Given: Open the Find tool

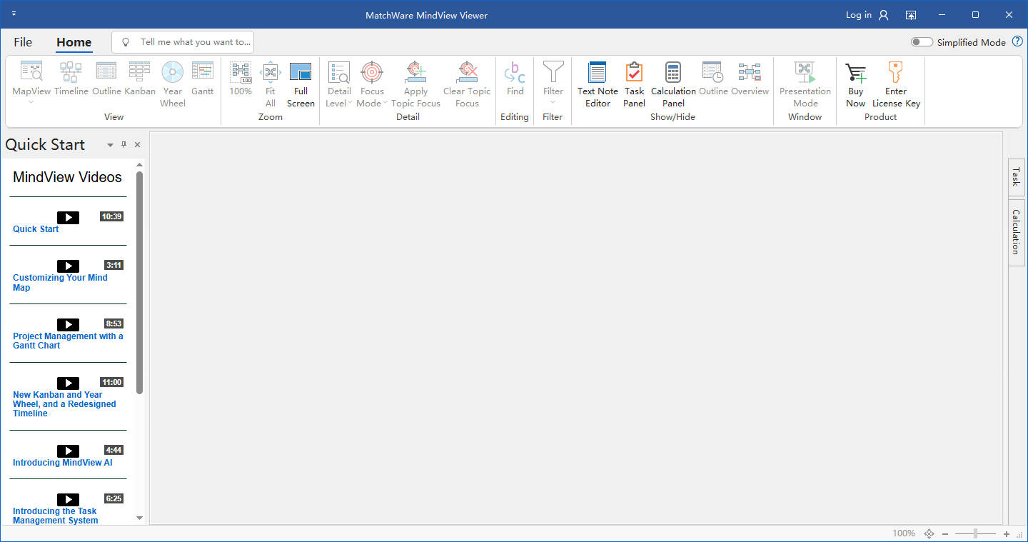Looking at the screenshot, I should point(515,79).
